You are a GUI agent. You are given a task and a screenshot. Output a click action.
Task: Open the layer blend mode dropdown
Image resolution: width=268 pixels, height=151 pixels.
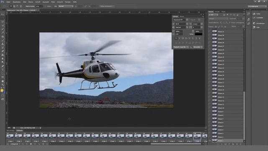pos(218,18)
